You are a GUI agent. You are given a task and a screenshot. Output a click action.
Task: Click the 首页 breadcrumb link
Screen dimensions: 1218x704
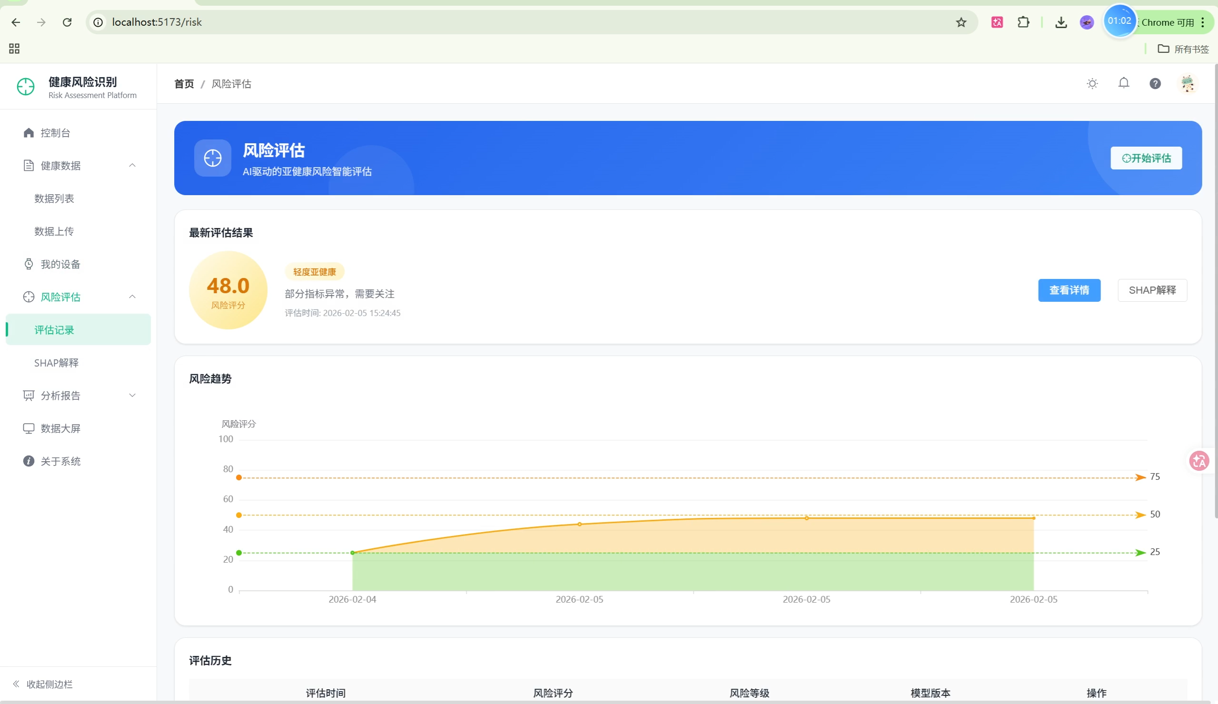point(184,84)
